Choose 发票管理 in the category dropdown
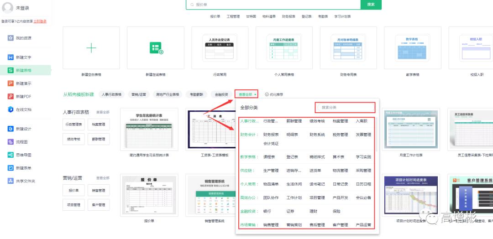Image resolution: width=493 pixels, height=239 pixels. click(363, 135)
